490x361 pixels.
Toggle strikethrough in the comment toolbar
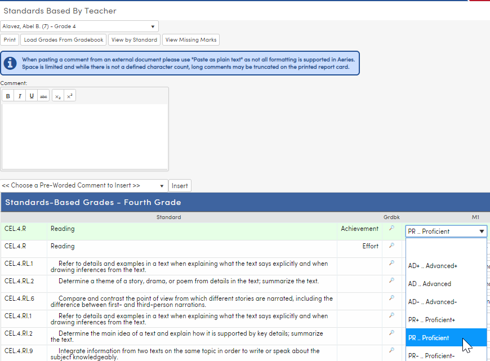tap(43, 95)
